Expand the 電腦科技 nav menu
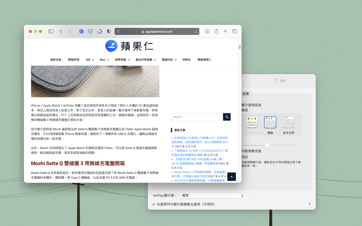This screenshot has width=362, height=226. (x=169, y=60)
